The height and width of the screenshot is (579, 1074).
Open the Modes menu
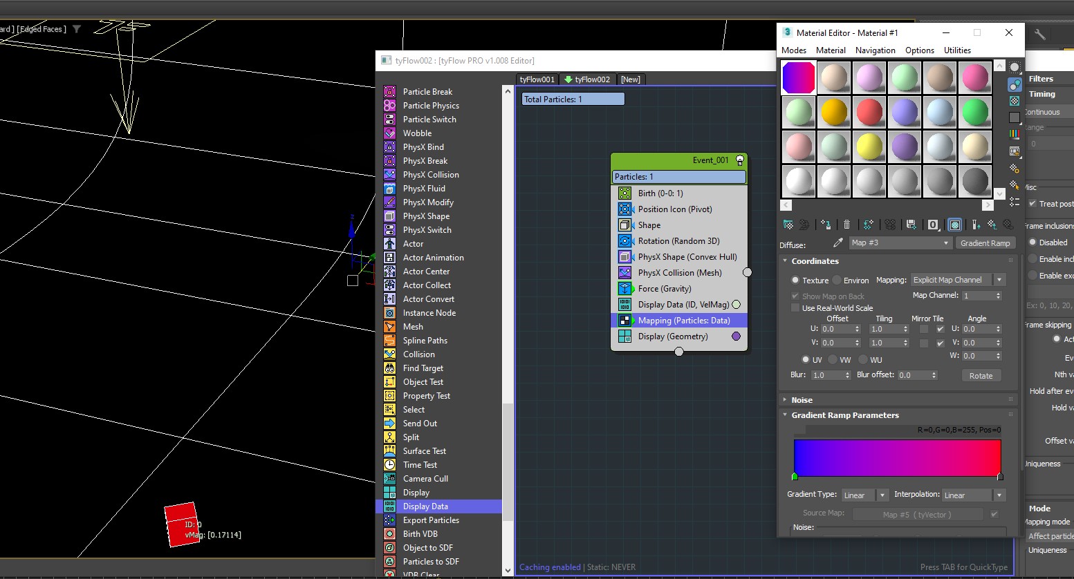pos(794,50)
